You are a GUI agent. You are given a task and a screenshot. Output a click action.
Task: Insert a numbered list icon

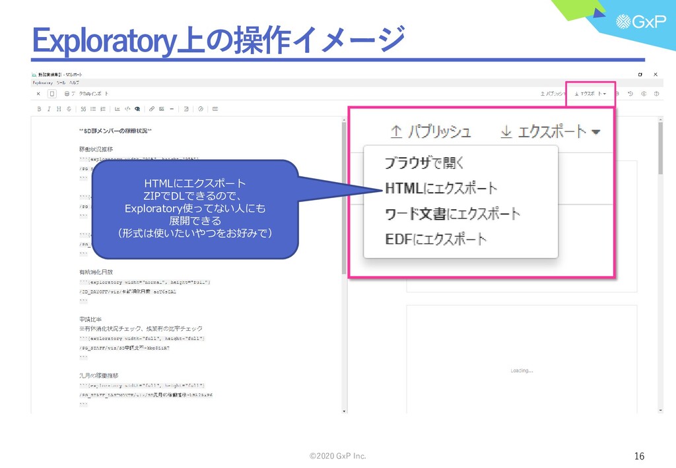tap(102, 109)
